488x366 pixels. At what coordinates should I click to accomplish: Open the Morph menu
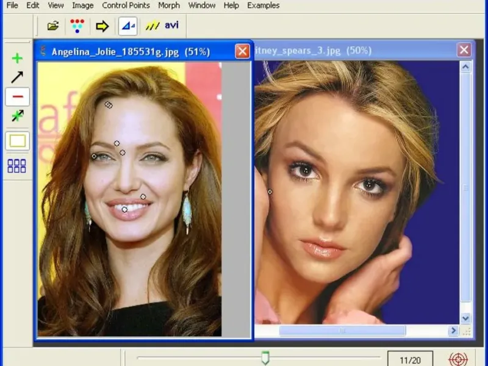169,5
